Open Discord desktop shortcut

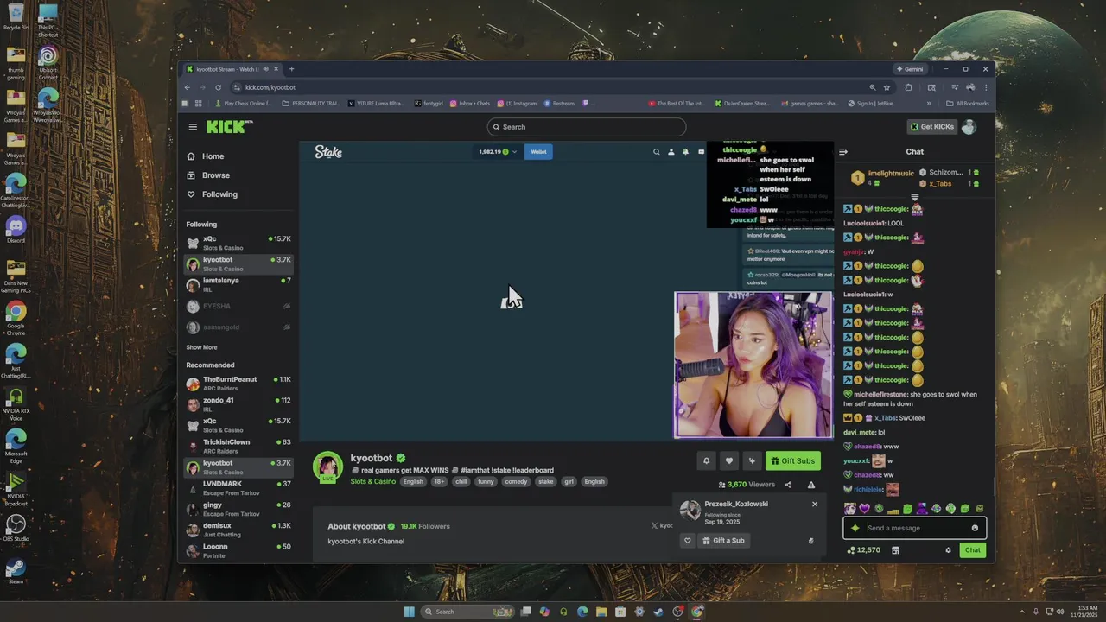(x=16, y=230)
